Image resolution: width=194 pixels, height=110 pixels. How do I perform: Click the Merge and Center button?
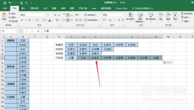[x=91, y=20]
